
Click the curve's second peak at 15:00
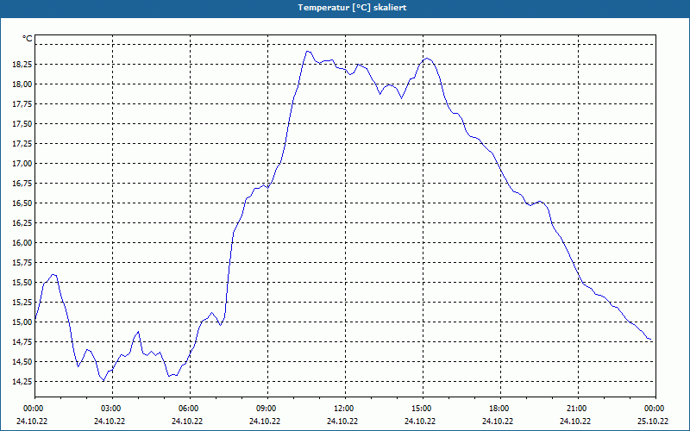(x=426, y=58)
